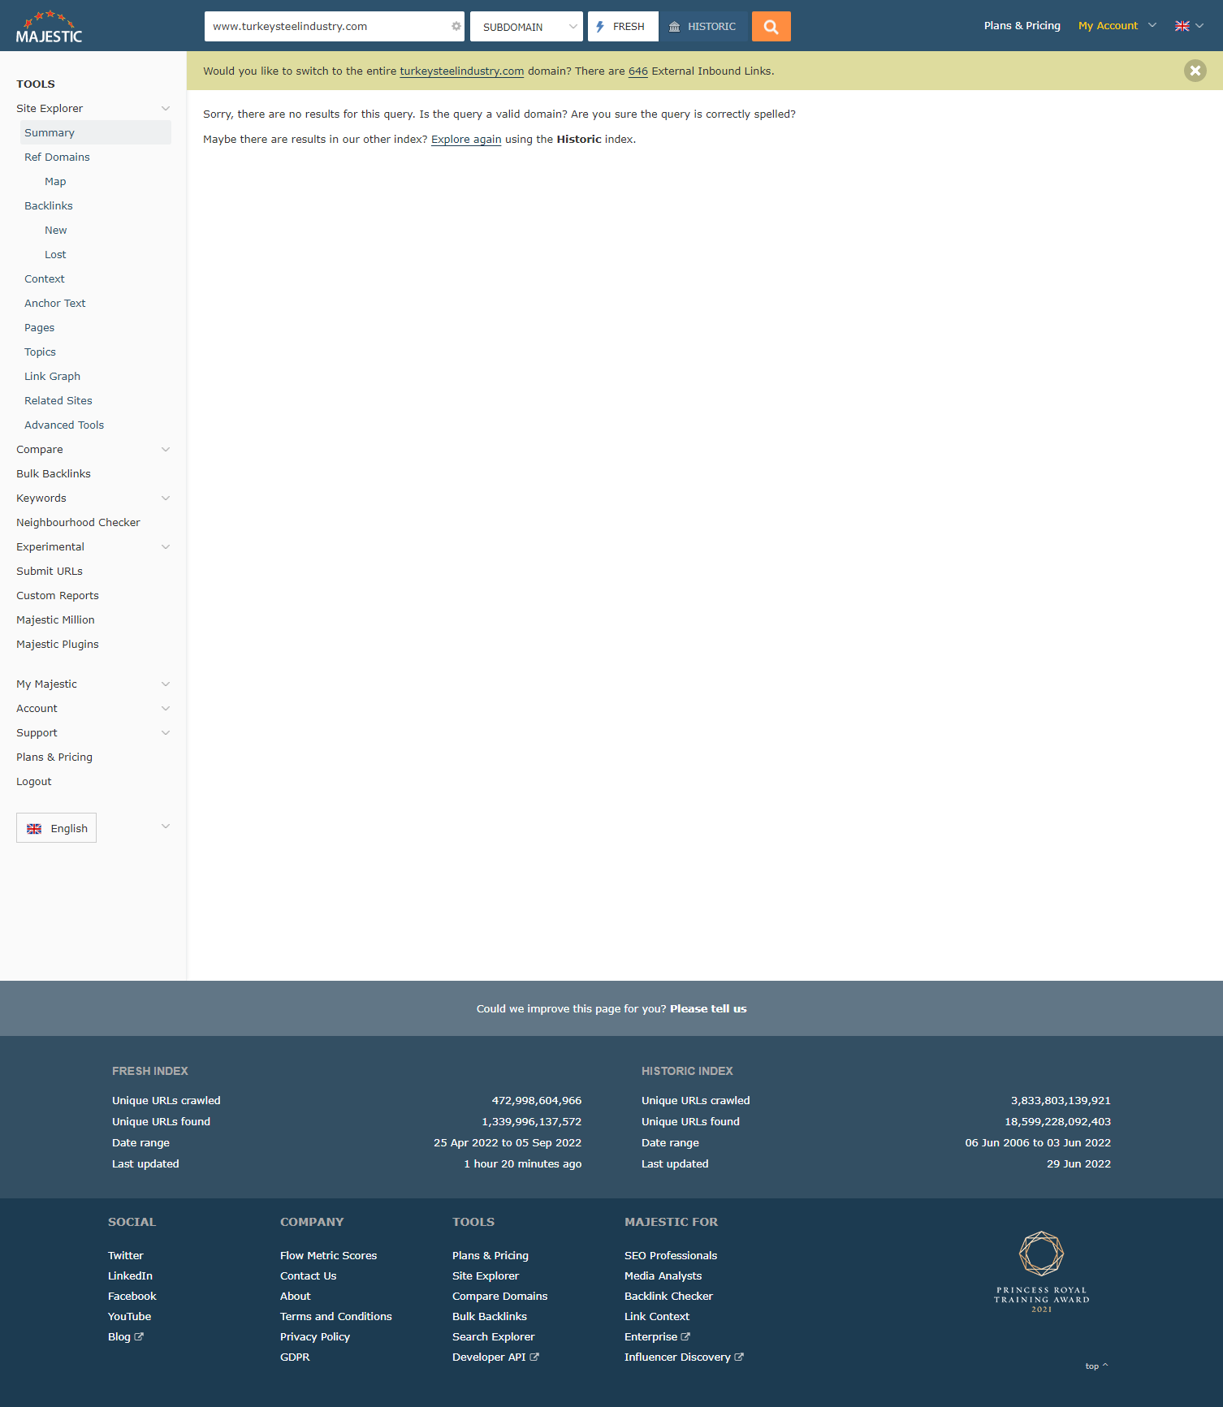
Task: Open Developer API external link
Action: click(x=495, y=1357)
